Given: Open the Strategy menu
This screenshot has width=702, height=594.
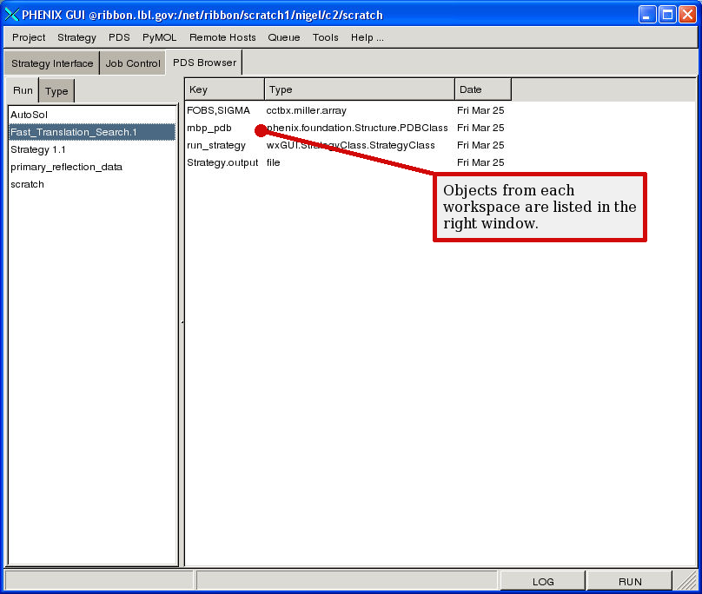Looking at the screenshot, I should [76, 37].
